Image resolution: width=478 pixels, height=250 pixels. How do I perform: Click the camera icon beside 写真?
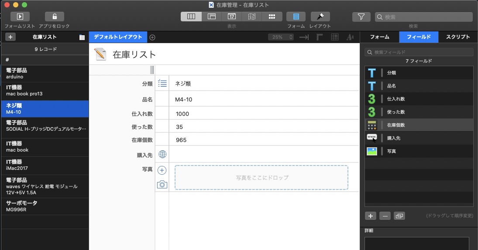coord(162,185)
